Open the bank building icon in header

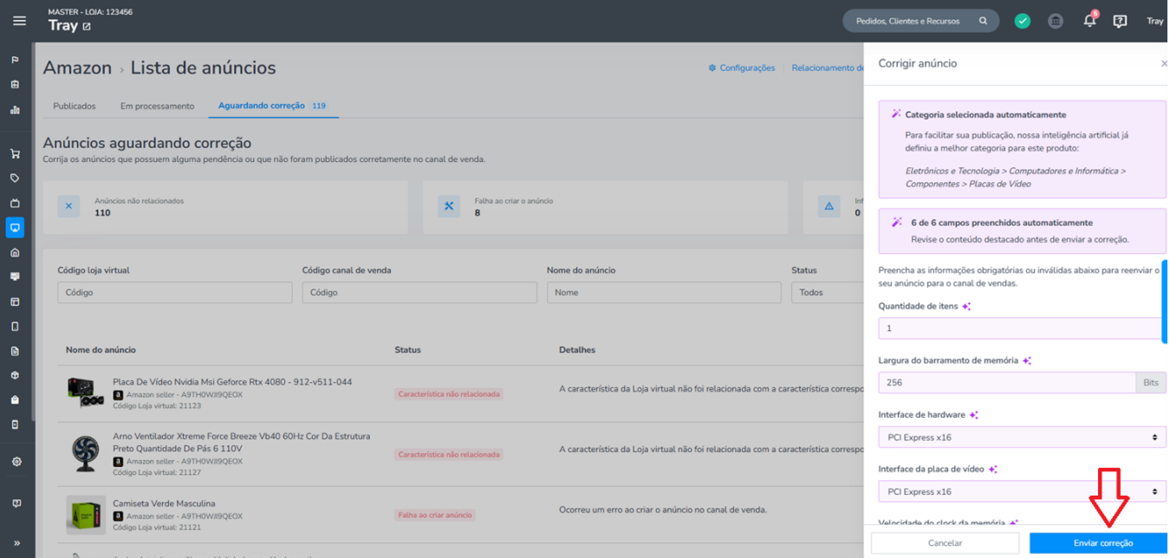pyautogui.click(x=1056, y=21)
